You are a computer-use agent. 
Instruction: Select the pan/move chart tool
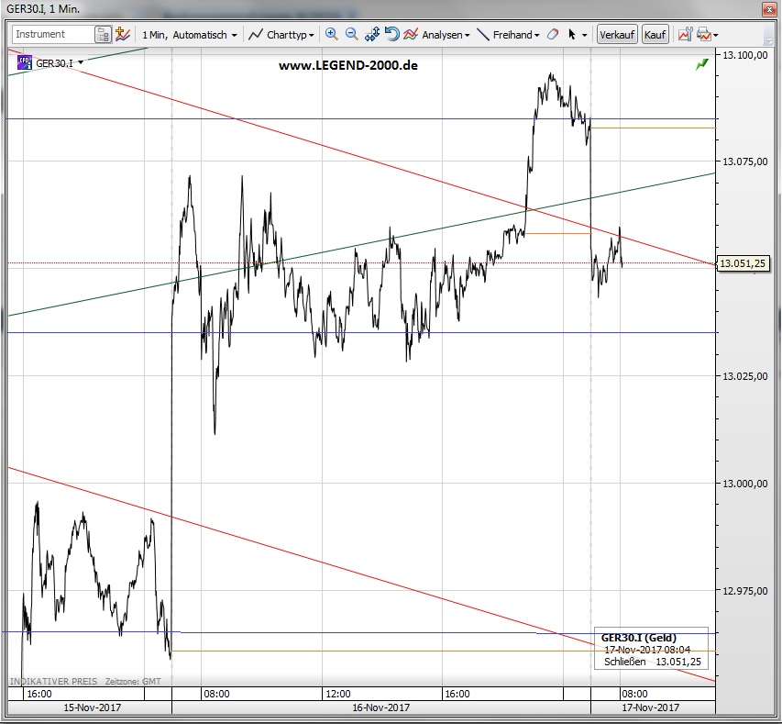tap(372, 34)
